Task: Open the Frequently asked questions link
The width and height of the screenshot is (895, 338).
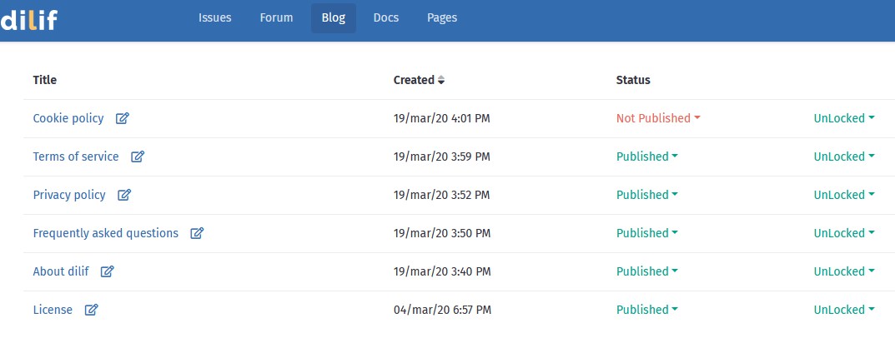Action: click(x=106, y=232)
